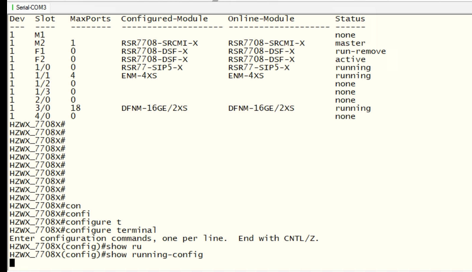
Task: Click the 'Enter configuration commands' message line
Action: click(164, 238)
